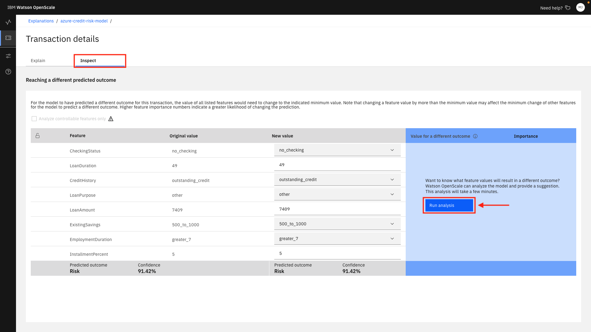Click the unlock icon in table header
This screenshot has height=332, width=591.
point(38,136)
